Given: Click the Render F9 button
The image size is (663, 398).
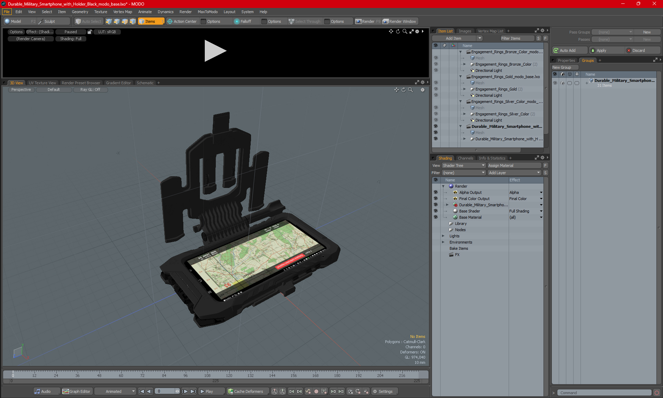Looking at the screenshot, I should (368, 21).
